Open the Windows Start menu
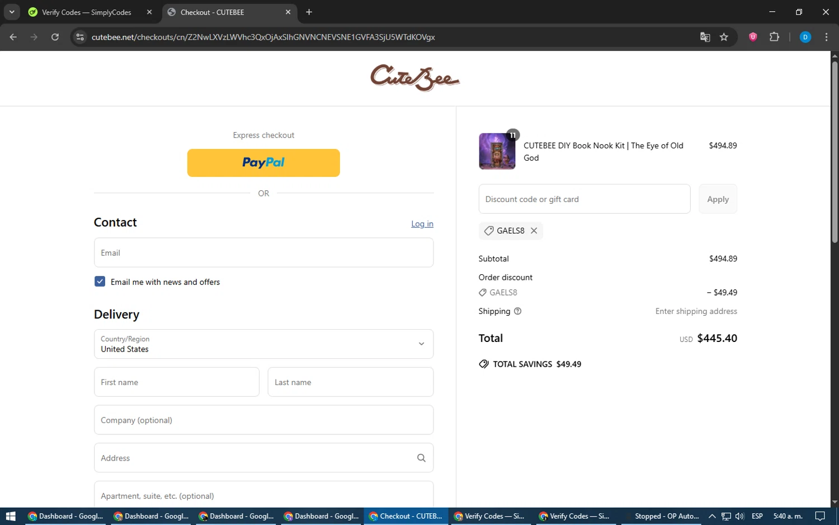The image size is (839, 525). point(11,516)
